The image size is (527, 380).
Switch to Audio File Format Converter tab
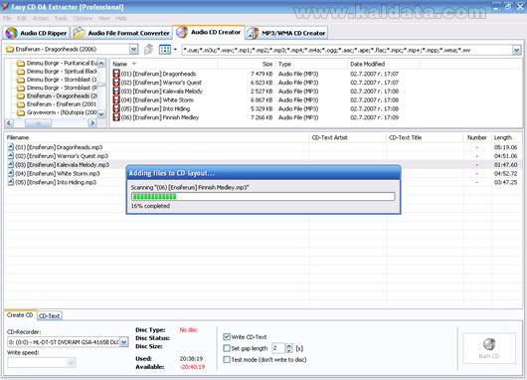click(x=121, y=33)
